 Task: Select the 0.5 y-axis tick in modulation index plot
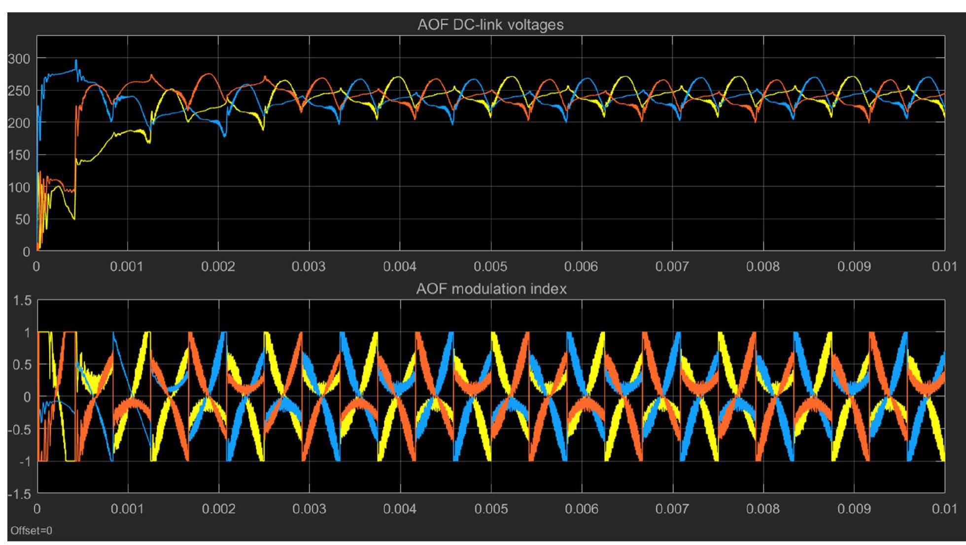22,364
